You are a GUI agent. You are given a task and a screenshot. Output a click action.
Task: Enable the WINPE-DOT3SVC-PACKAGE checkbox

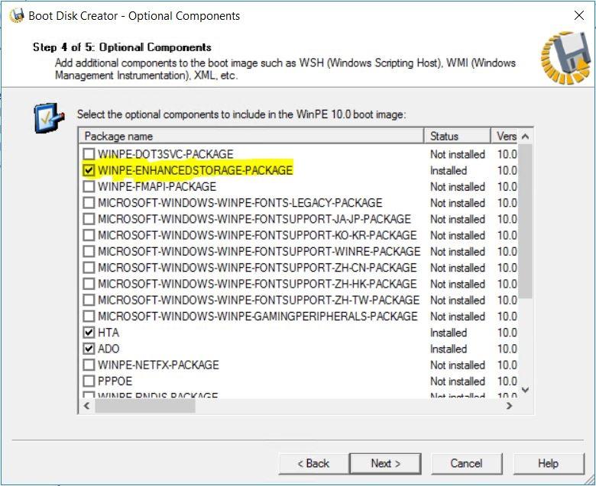tap(89, 154)
